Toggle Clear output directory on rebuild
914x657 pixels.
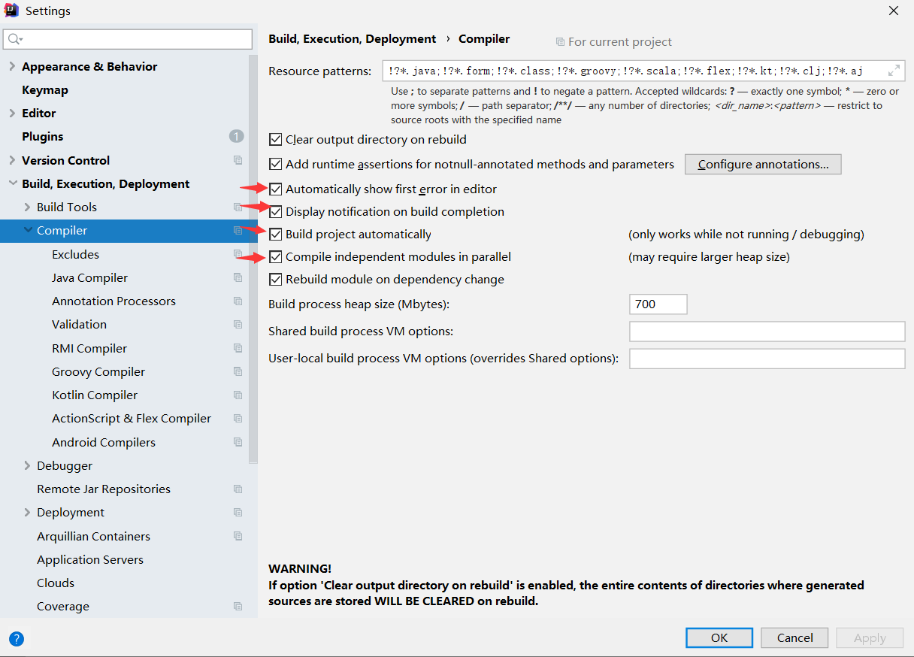click(x=276, y=139)
